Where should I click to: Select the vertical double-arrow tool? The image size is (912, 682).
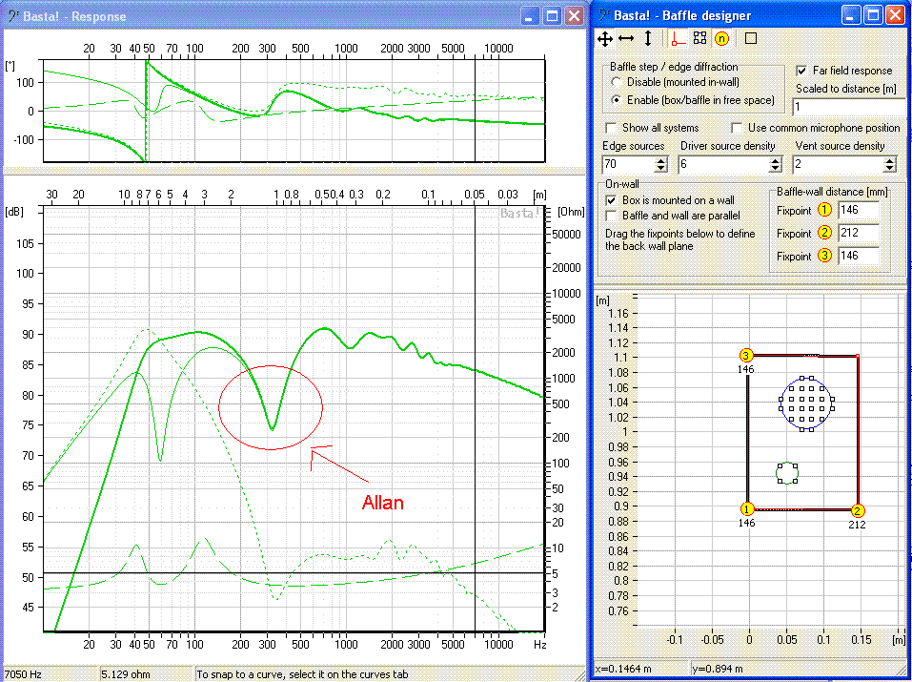click(x=648, y=38)
